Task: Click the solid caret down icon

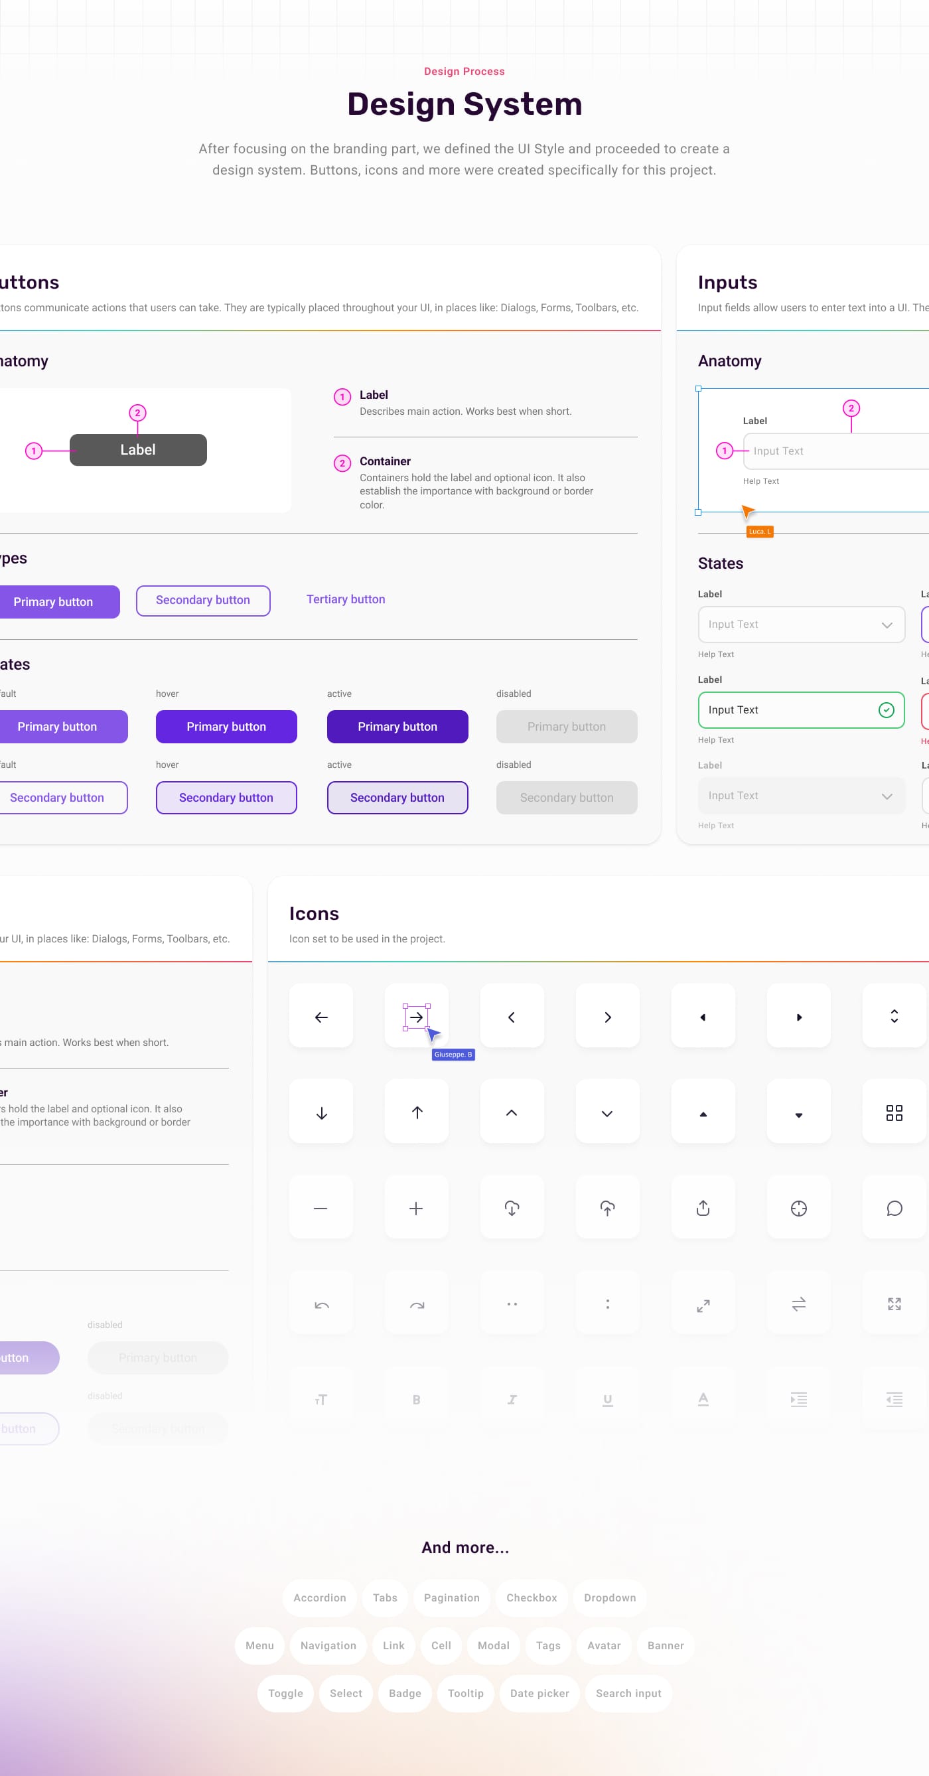Action: pos(799,1115)
